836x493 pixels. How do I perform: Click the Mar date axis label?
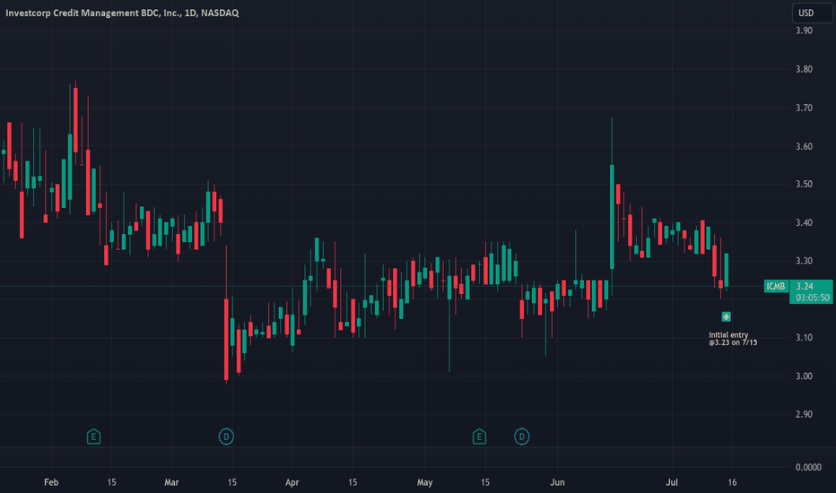(x=171, y=482)
